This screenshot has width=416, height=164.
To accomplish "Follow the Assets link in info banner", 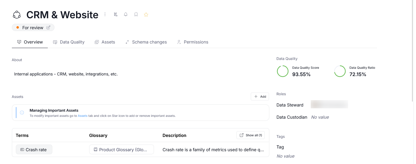I will pyautogui.click(x=82, y=116).
